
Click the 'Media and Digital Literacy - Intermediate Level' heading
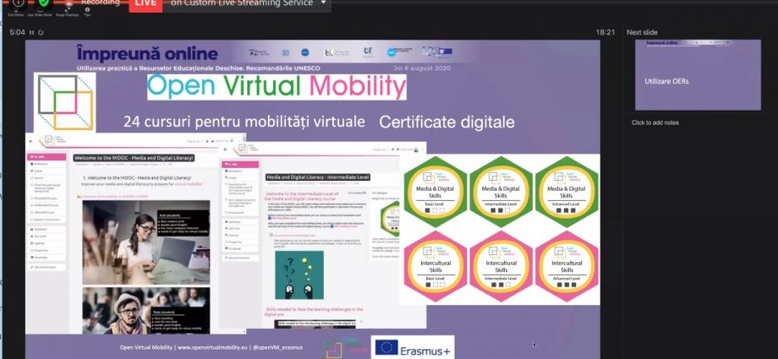point(318,177)
